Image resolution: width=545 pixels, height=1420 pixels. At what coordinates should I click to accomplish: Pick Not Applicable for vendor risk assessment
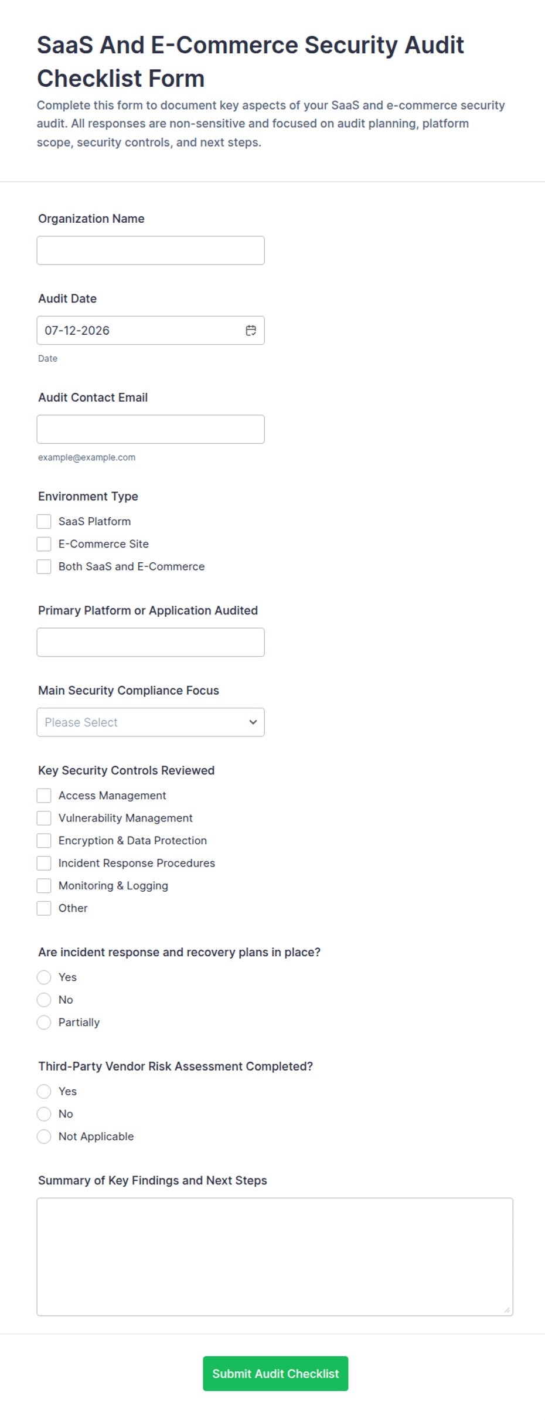pos(44,1137)
